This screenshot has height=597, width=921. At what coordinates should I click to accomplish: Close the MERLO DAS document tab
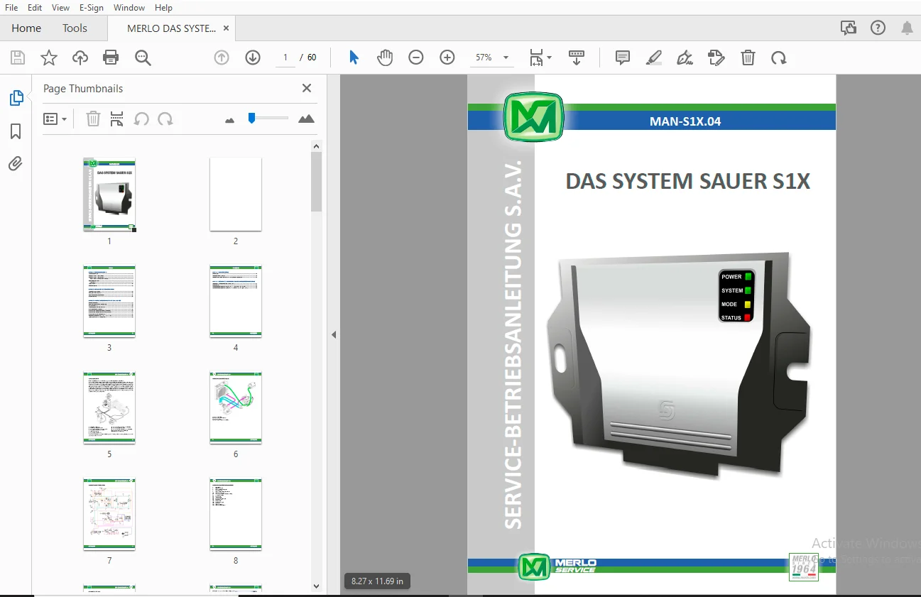pos(226,28)
